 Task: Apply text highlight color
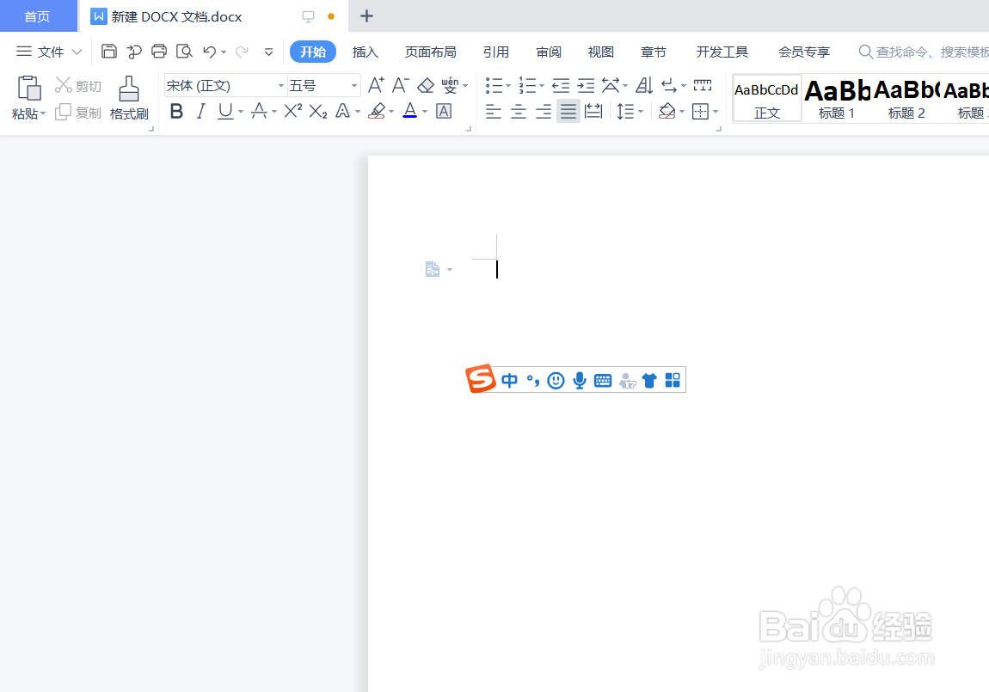(x=377, y=112)
